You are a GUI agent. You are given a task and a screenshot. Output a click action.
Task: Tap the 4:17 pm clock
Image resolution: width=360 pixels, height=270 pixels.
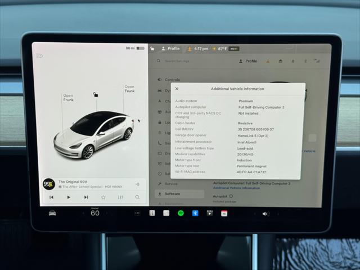tap(201, 49)
